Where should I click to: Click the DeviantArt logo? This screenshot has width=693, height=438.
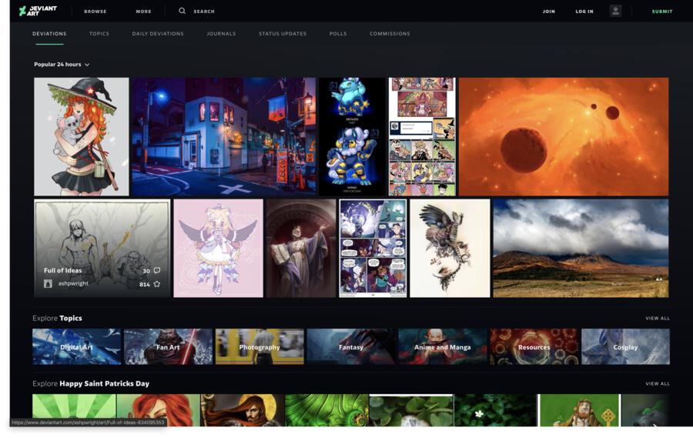click(38, 11)
